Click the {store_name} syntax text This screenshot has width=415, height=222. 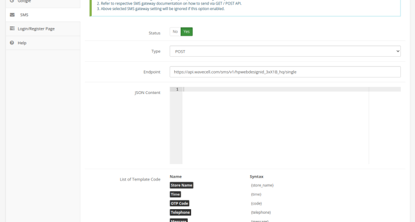[x=262, y=185]
